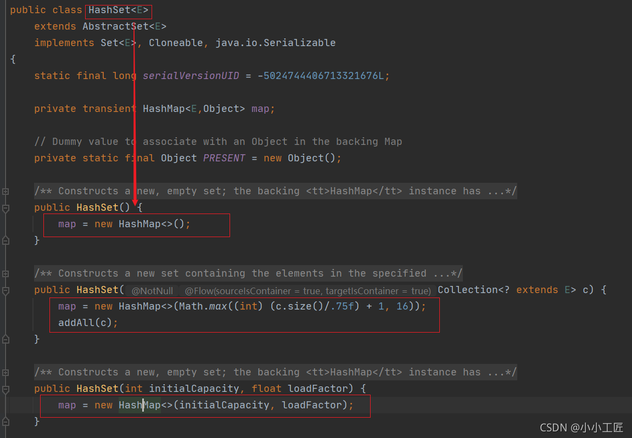Click the PRESENT constant declaration
Screen dimensions: 632x438
coord(224,158)
